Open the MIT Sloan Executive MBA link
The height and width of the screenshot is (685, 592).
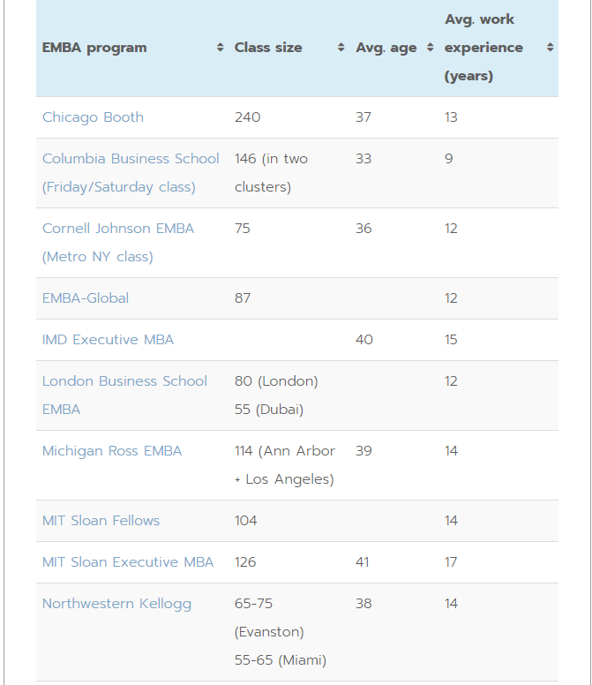click(128, 562)
